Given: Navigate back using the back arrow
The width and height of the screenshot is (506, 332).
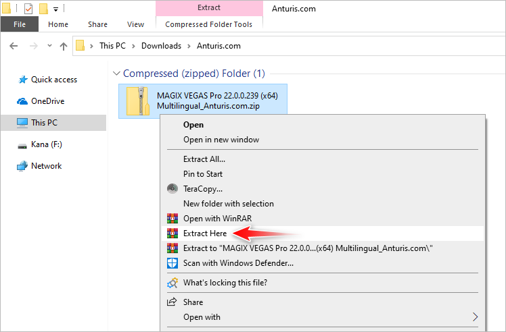Looking at the screenshot, I should coord(14,46).
